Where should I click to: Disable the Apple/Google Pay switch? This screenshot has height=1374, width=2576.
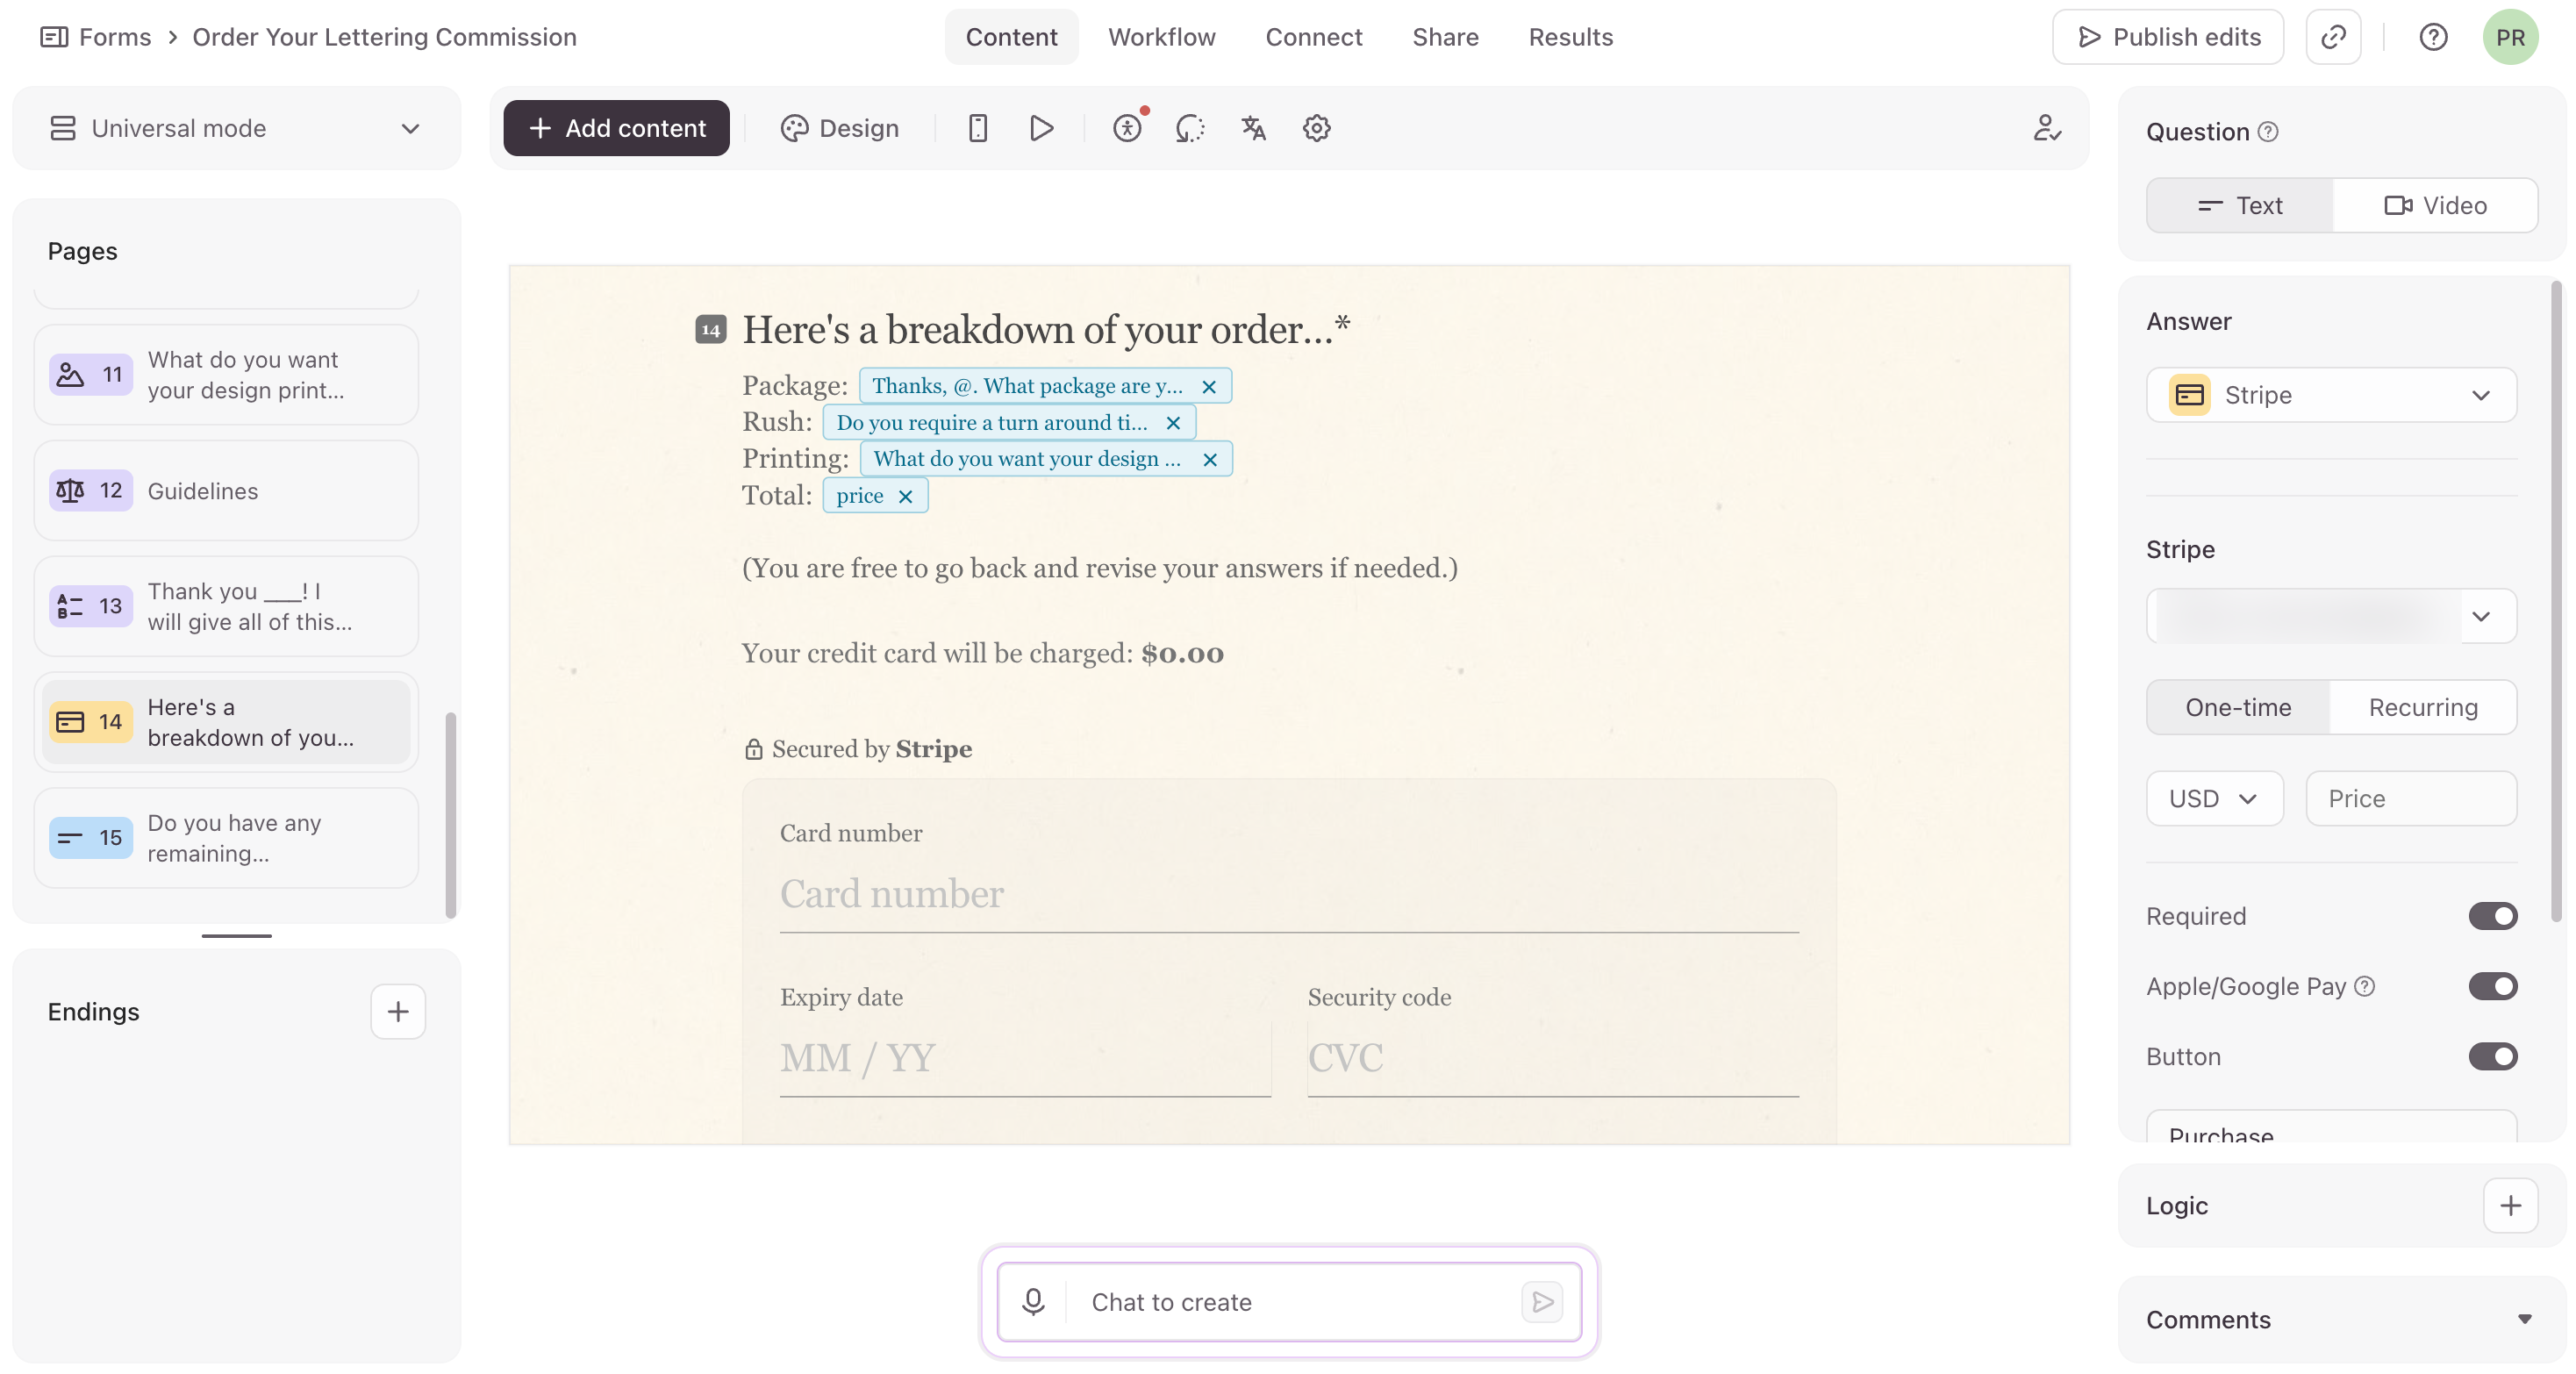2492,986
